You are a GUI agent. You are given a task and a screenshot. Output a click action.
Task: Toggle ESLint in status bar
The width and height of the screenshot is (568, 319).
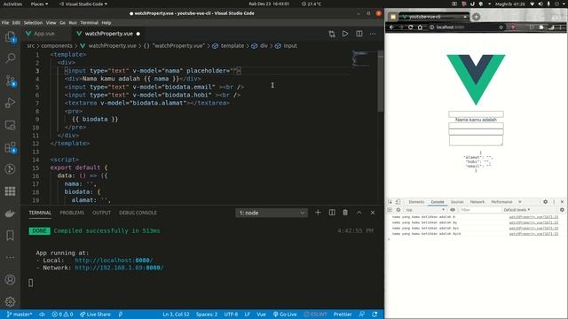pos(315,315)
